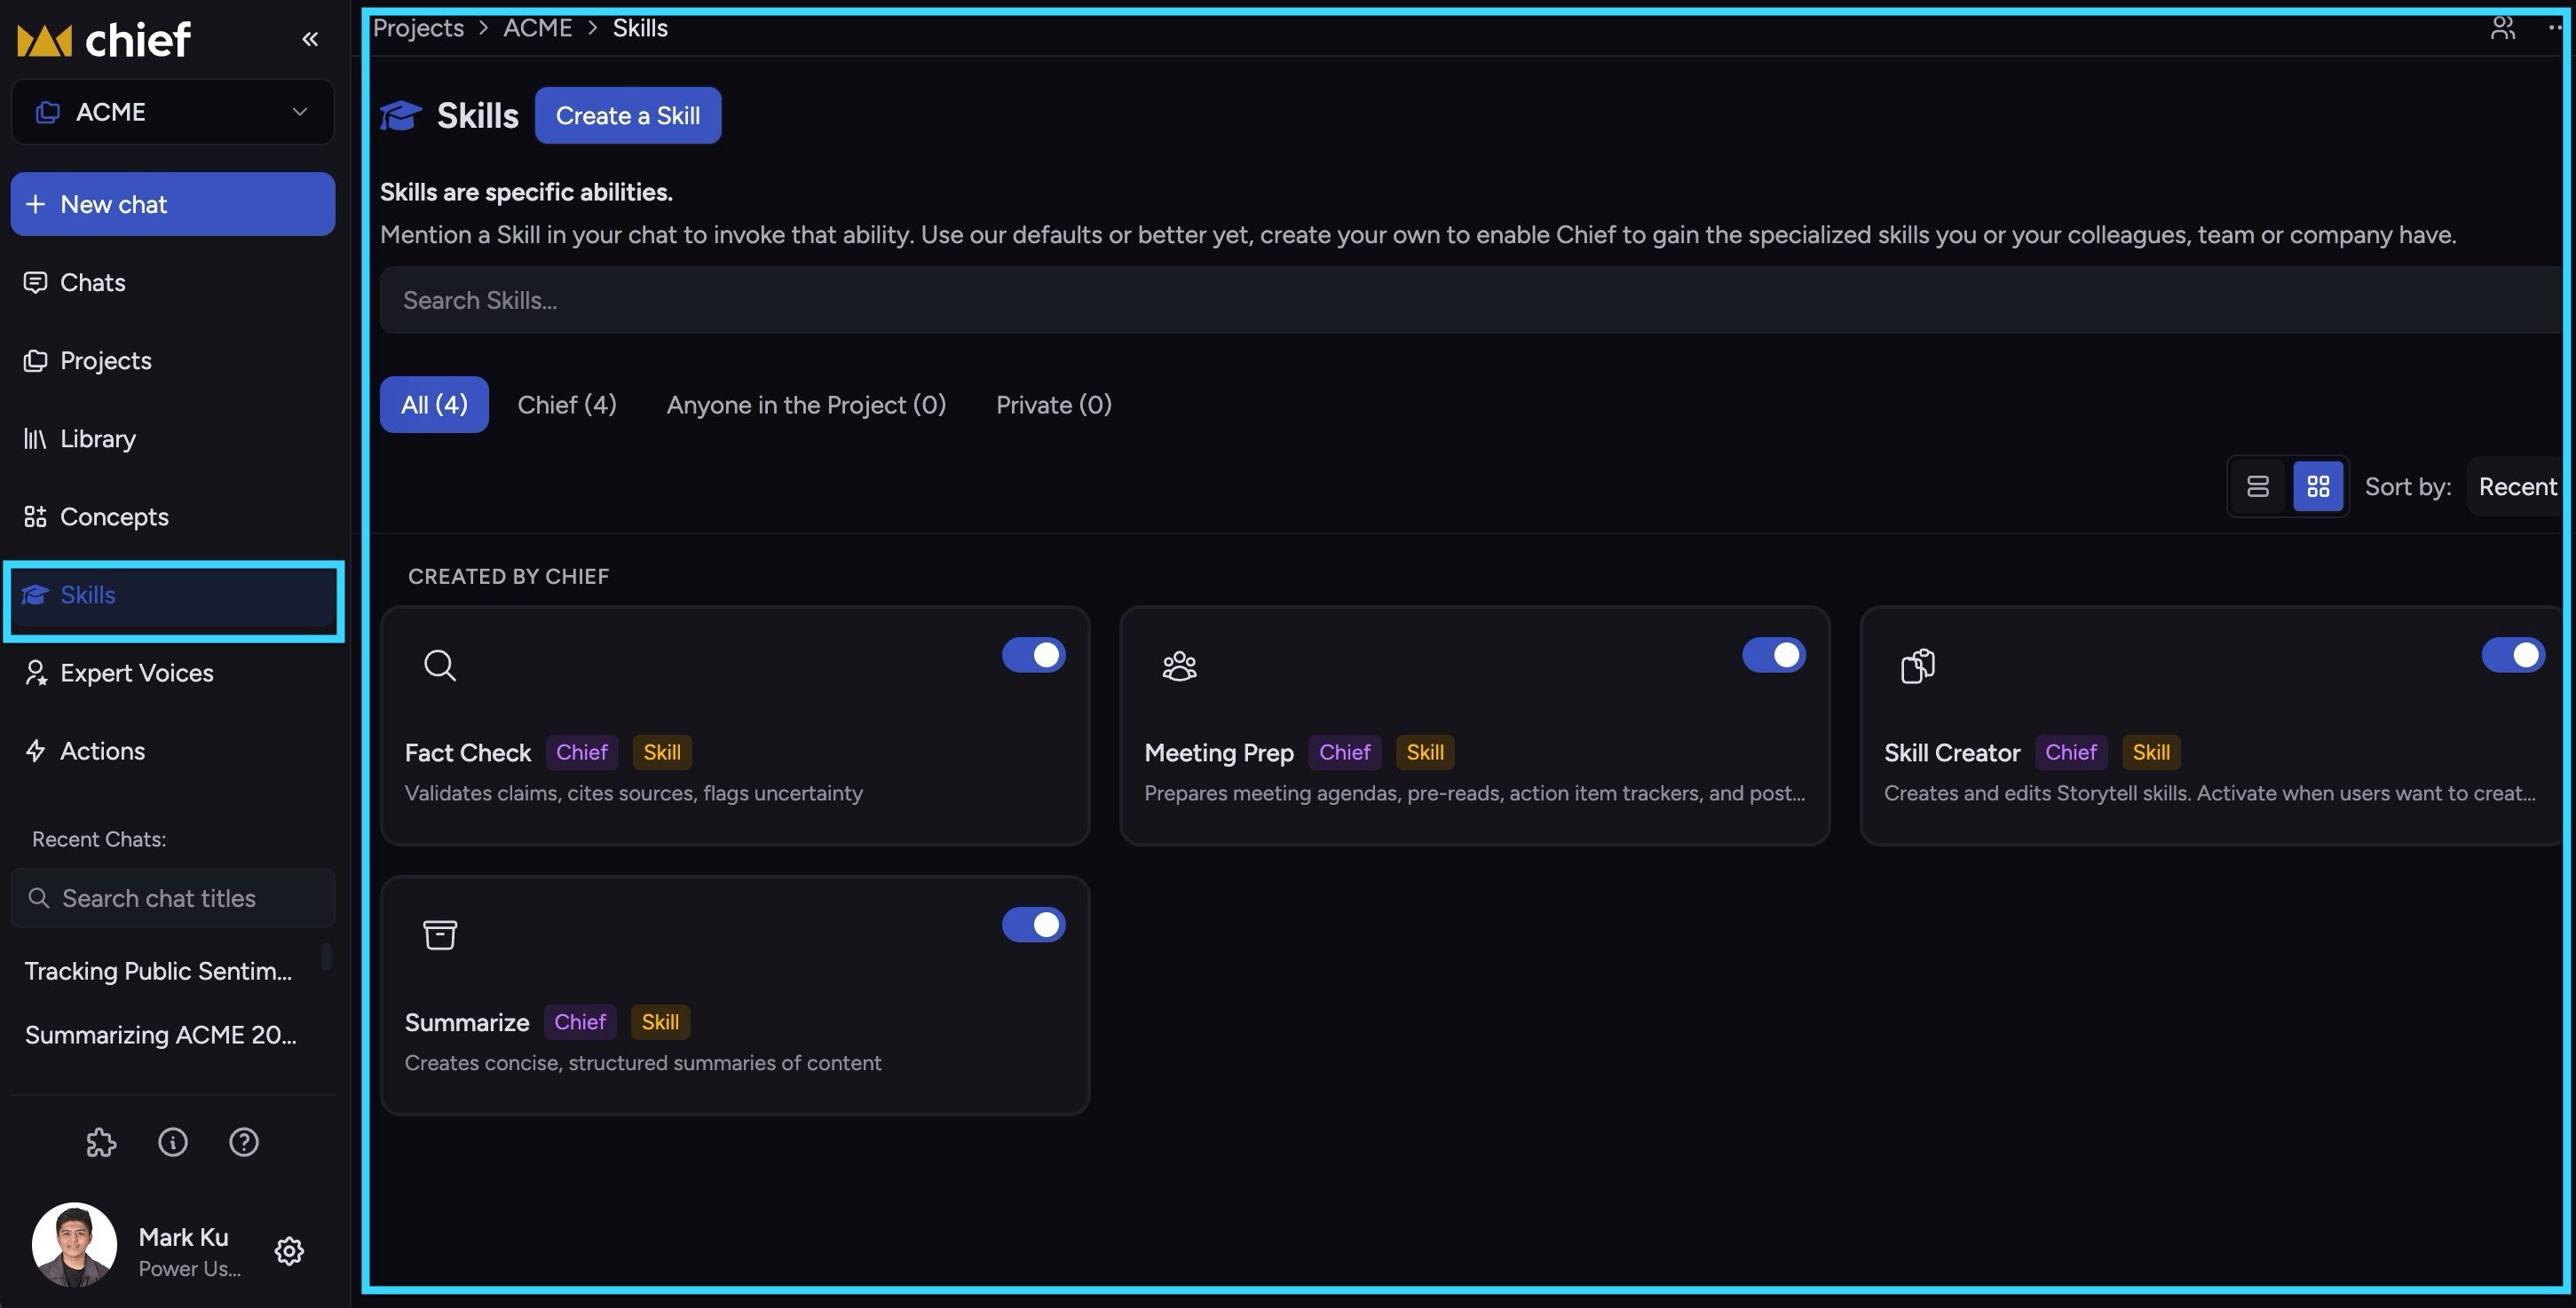Image resolution: width=2576 pixels, height=1308 pixels.
Task: Open the Meeting Prep skill title
Action: (x=1219, y=753)
